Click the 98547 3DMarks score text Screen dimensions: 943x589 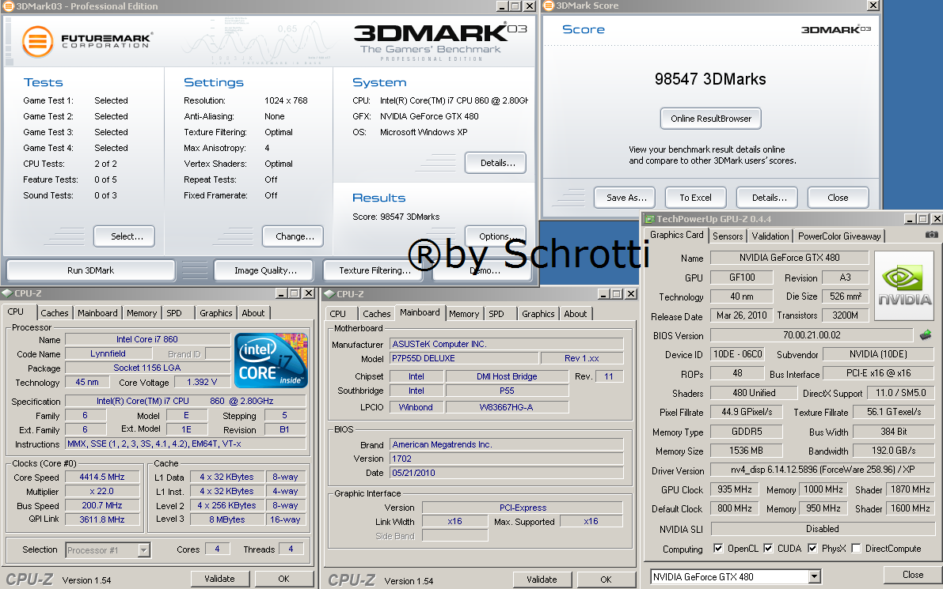(x=710, y=79)
